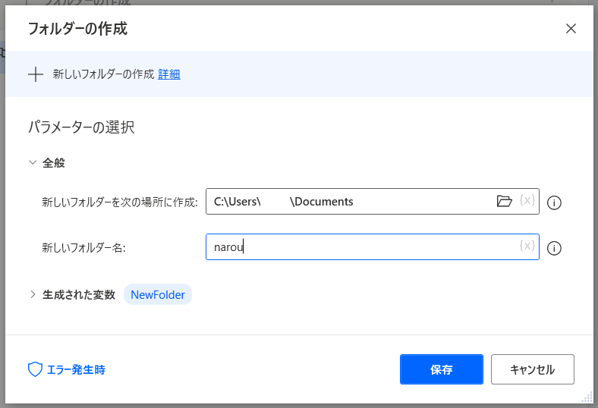Click the 新しいフォルダー名: label
This screenshot has height=408, width=598.
pyautogui.click(x=83, y=248)
